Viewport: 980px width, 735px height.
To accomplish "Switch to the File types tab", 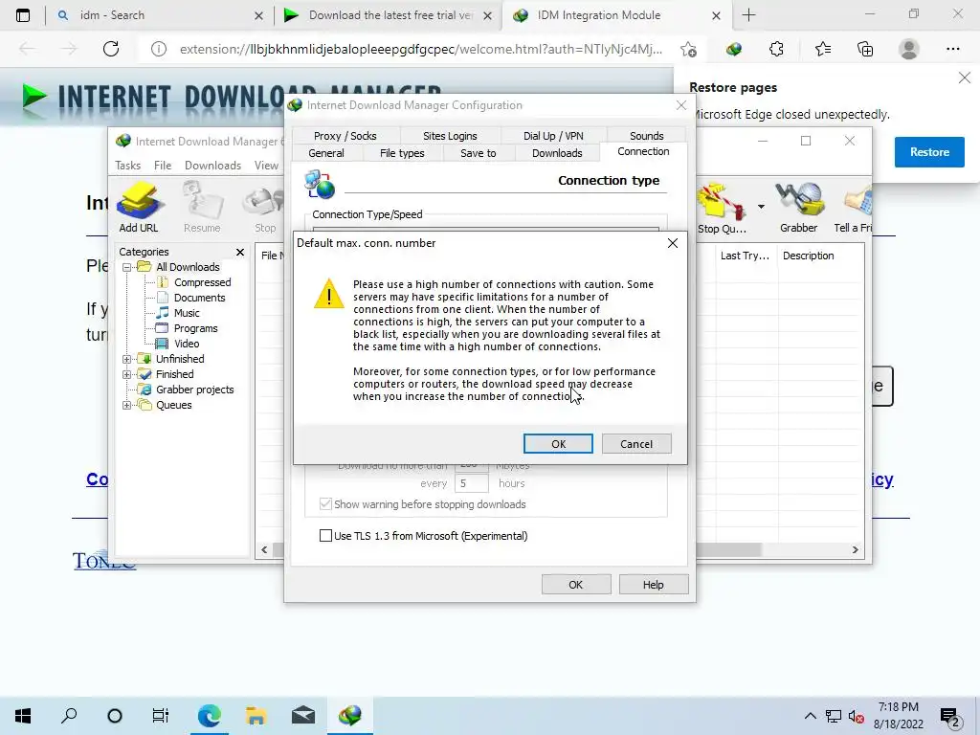I will tap(402, 153).
